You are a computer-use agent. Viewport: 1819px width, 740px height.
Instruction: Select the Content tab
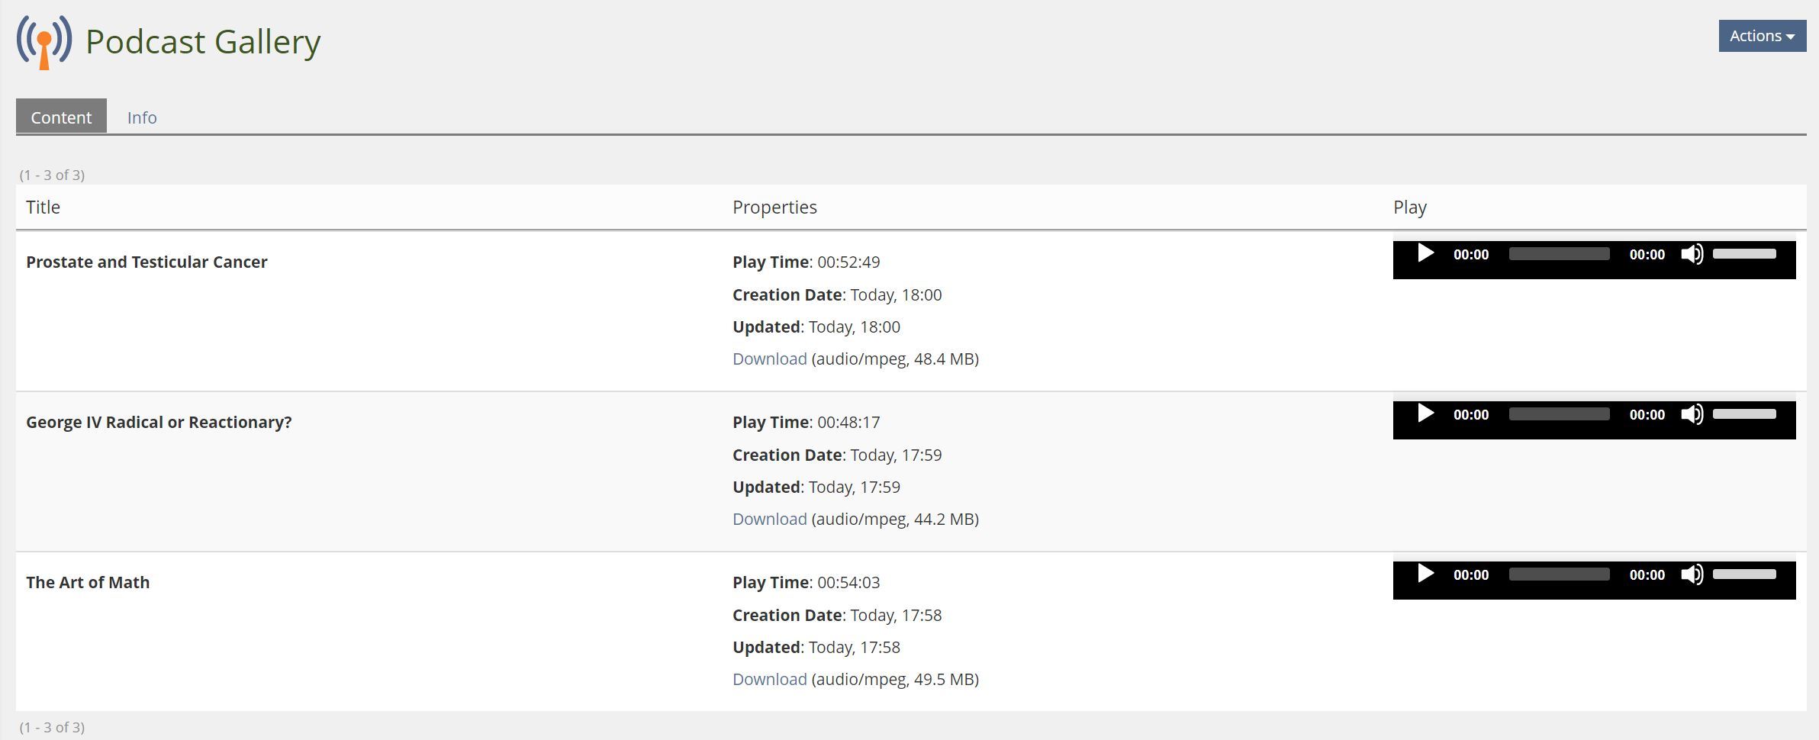[x=61, y=117]
